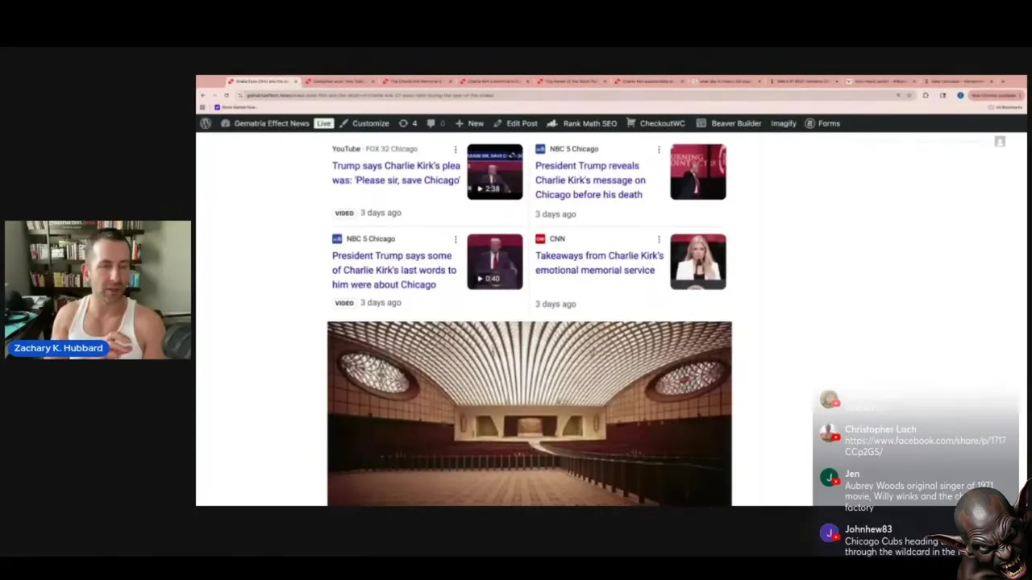Click the NBC 5 Chicago icon, lower story
Screen dimensions: 1032x580
point(337,239)
